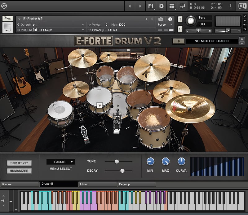
Task: Select previous MIDI file up arrow
Action: coord(242,39)
